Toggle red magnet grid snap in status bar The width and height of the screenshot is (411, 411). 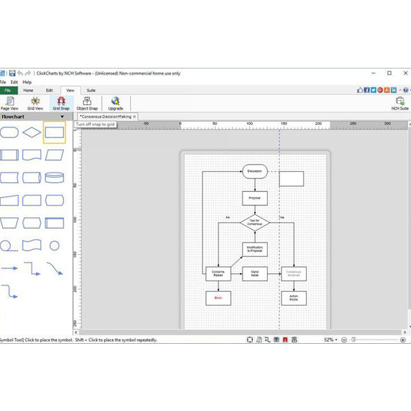click(285, 340)
